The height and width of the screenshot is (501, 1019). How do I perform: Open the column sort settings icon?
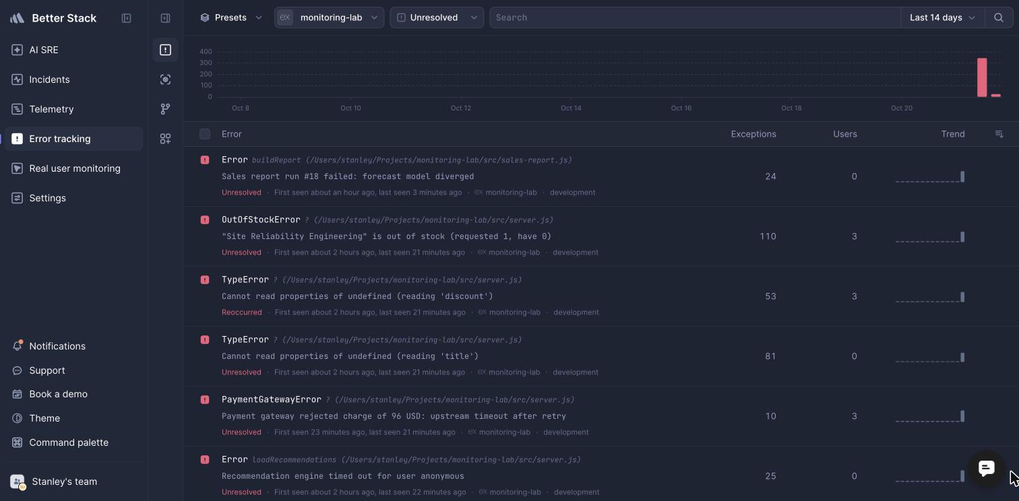click(x=999, y=134)
